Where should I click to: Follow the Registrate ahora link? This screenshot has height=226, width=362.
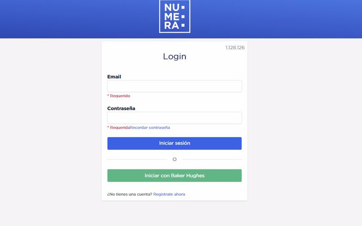coord(169,194)
